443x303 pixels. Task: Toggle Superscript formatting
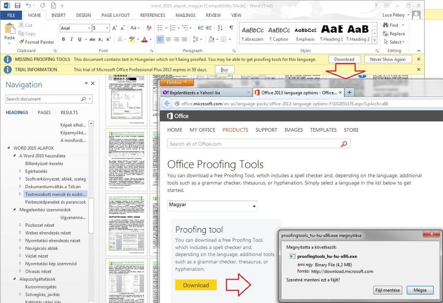(109, 39)
